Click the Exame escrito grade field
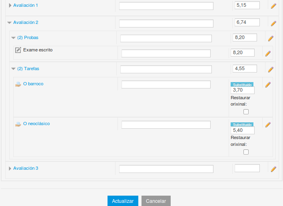This screenshot has width=283, height=206. point(242,53)
